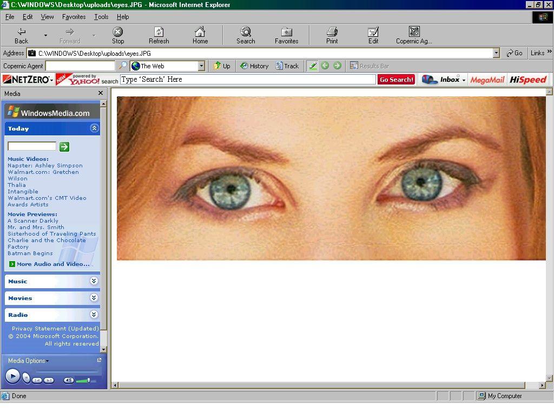This screenshot has width=554, height=416.
Task: Open the address bar dropdown arrow
Action: (496, 53)
